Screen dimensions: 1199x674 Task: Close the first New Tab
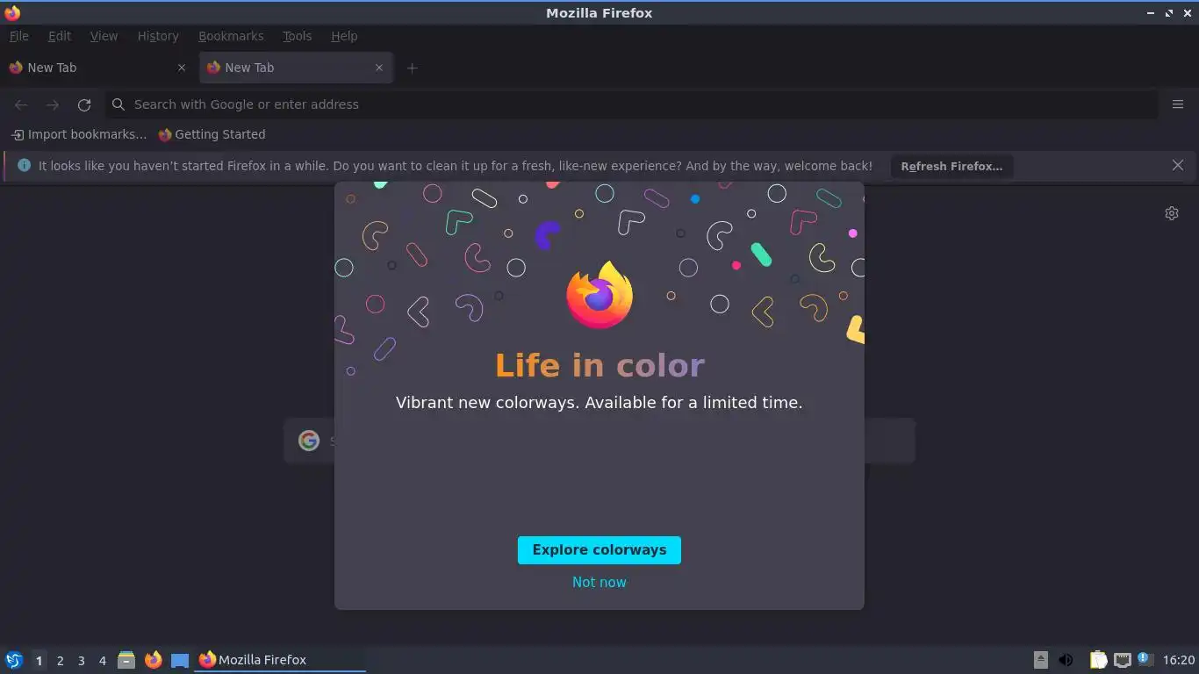tap(182, 68)
